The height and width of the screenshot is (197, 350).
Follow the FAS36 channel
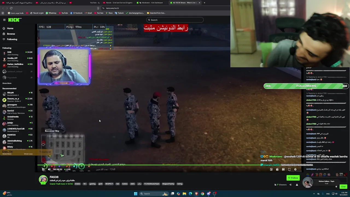[293, 178]
